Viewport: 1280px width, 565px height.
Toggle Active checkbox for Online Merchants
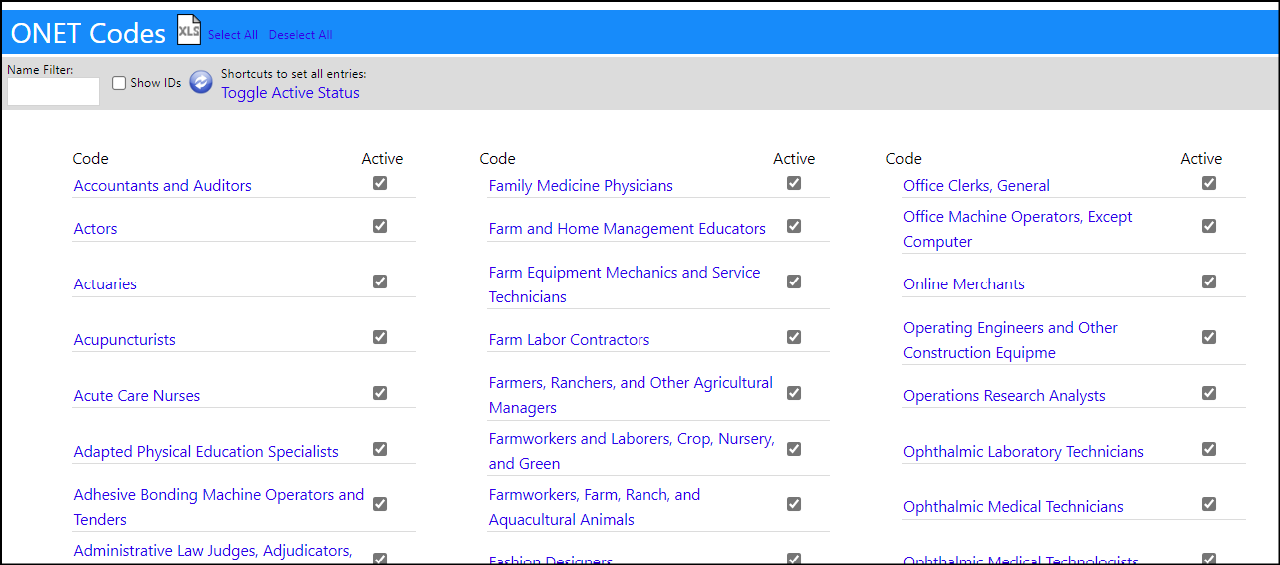click(x=1209, y=282)
